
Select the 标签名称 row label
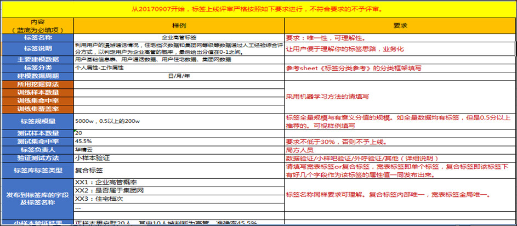click(x=38, y=38)
